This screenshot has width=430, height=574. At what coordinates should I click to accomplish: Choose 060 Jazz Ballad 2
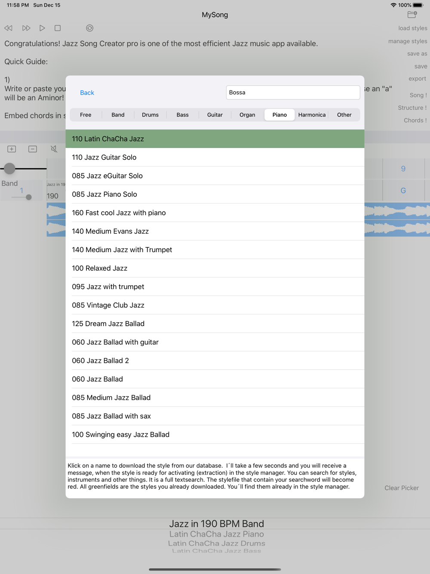(x=215, y=361)
